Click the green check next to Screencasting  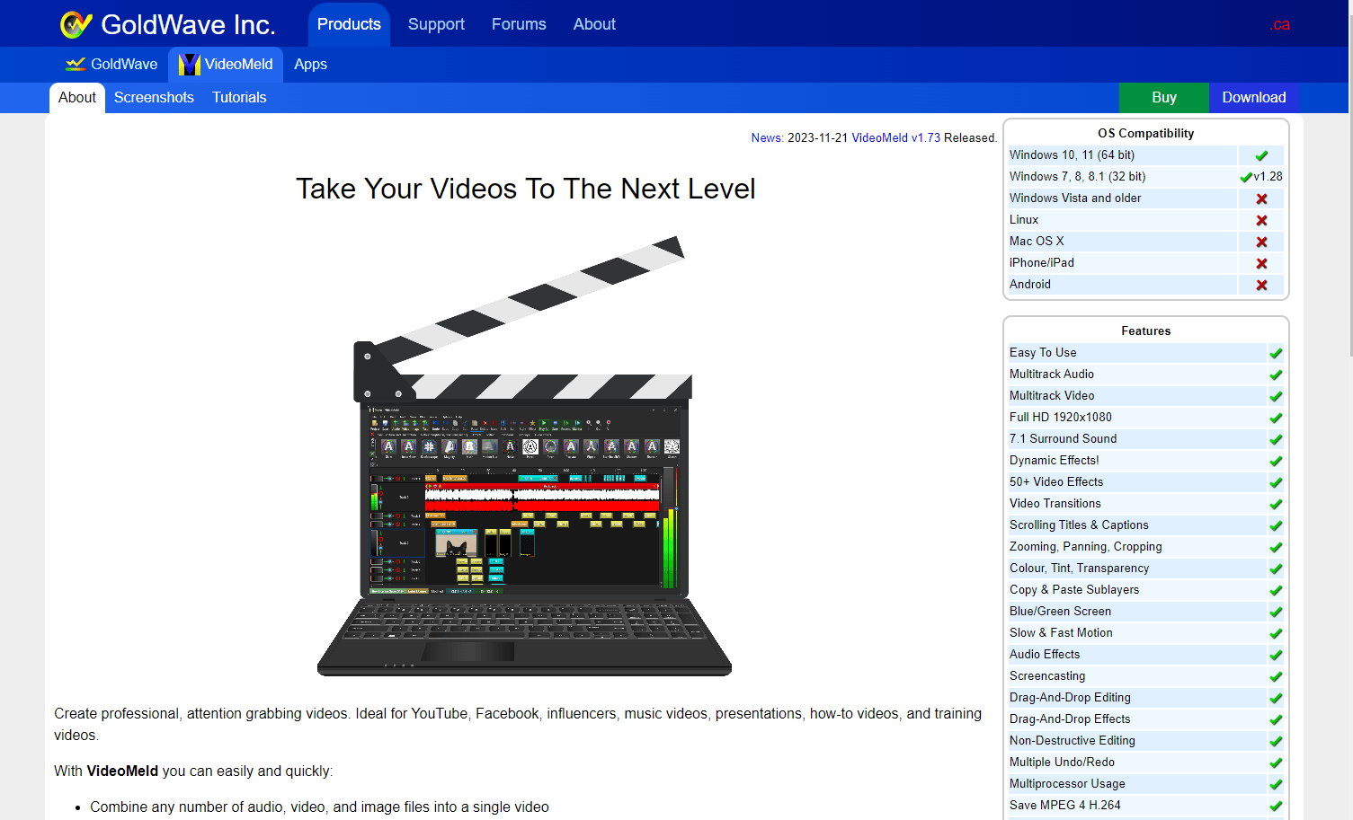[1276, 676]
